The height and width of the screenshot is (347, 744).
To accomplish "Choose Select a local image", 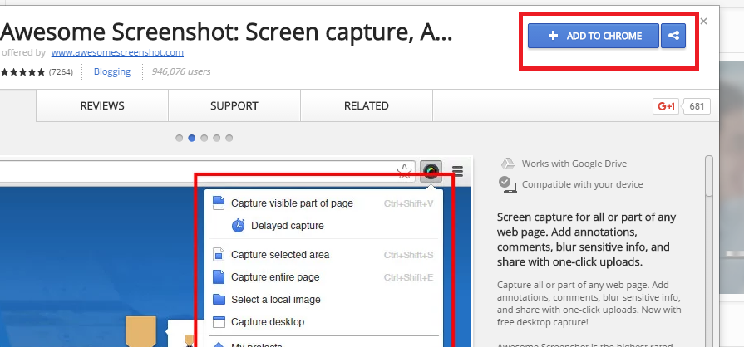I will (x=323, y=300).
